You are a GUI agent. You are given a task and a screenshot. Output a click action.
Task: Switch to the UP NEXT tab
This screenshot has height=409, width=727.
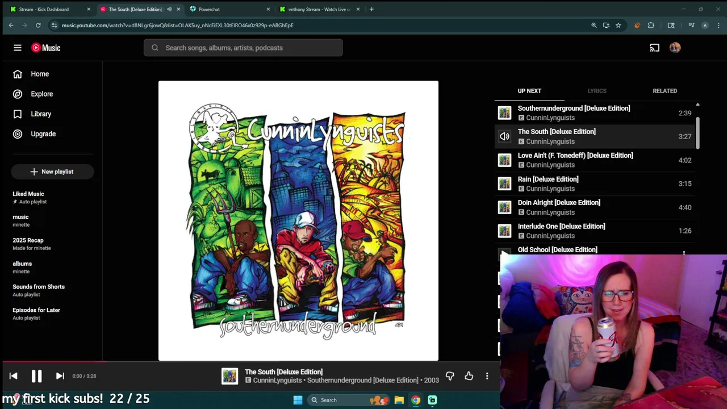pyautogui.click(x=529, y=91)
